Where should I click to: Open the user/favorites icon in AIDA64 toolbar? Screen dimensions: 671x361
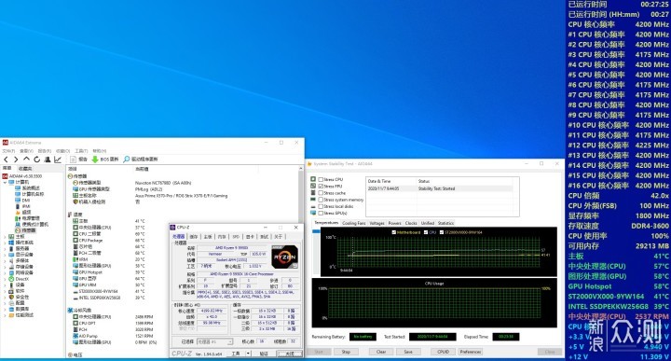coord(48,160)
